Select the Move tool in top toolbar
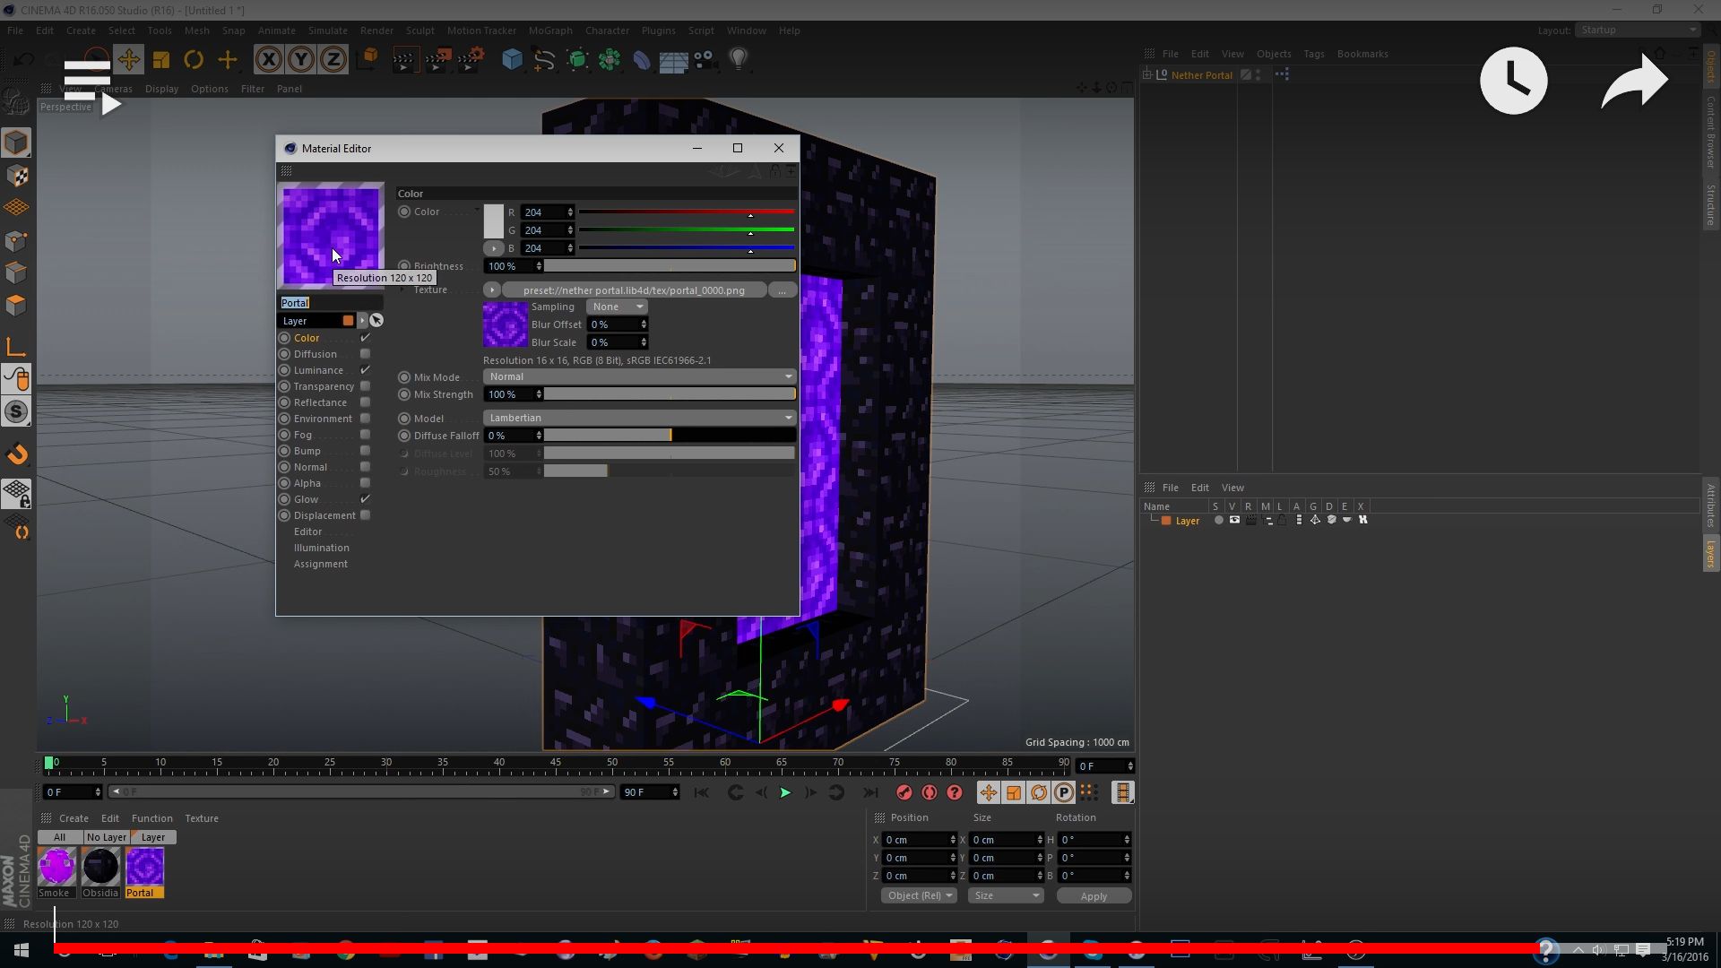 (128, 60)
